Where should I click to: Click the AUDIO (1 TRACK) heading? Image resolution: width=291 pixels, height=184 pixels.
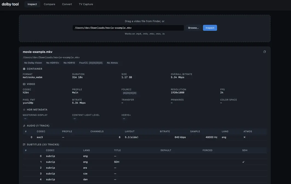(38, 126)
